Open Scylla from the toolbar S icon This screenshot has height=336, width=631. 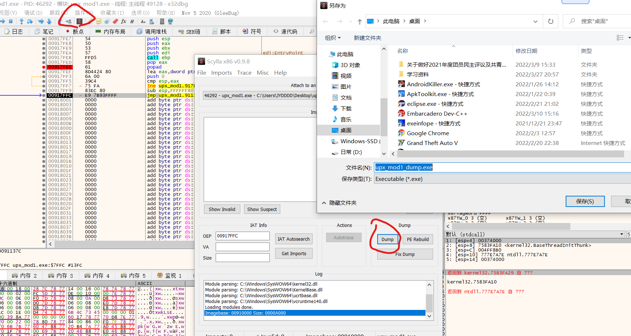(x=80, y=21)
